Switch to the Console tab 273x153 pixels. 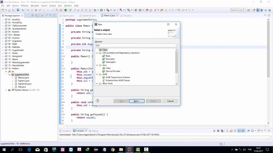80,131
